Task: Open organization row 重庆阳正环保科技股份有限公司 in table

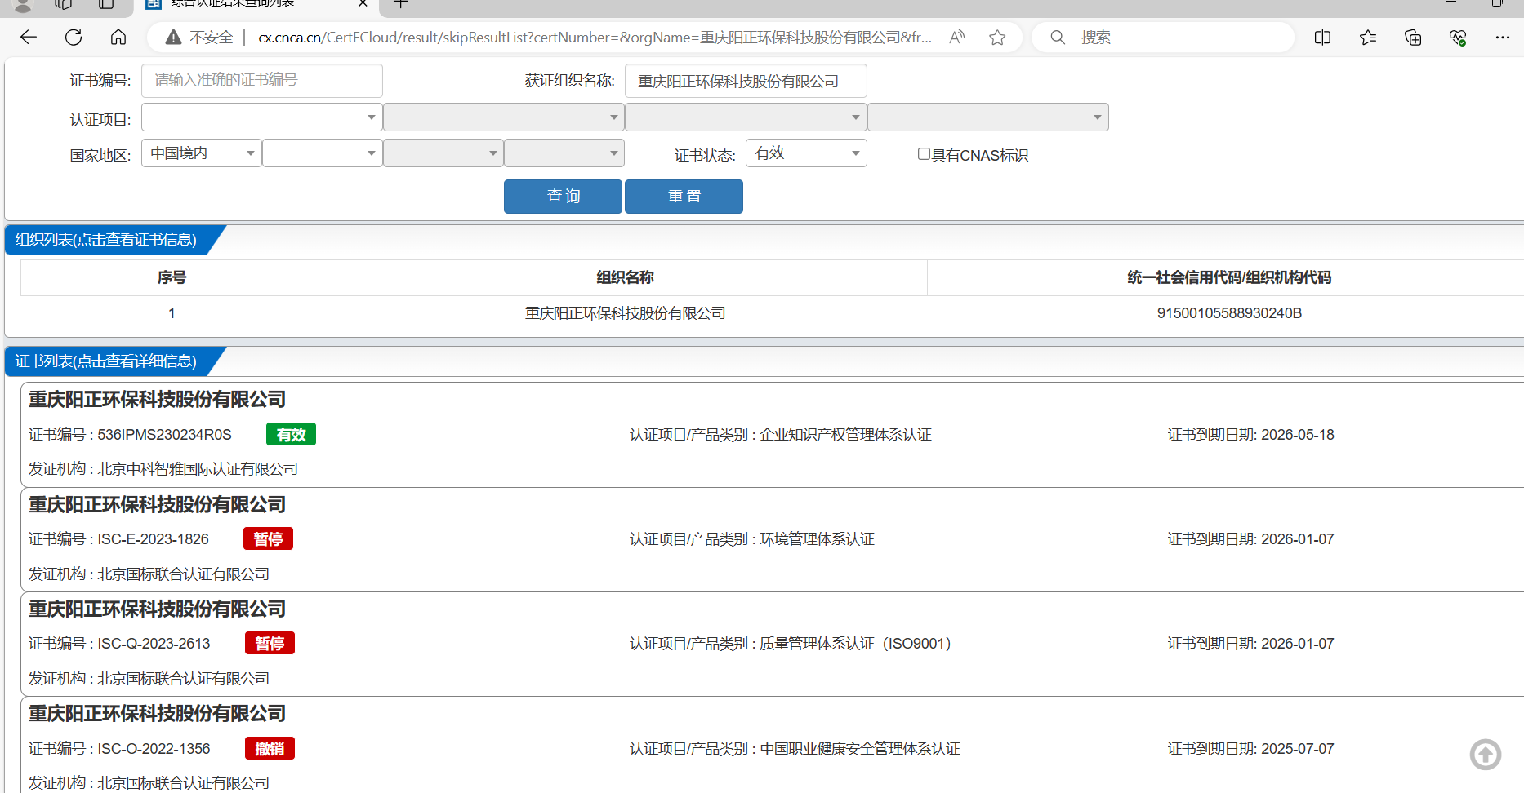Action: coord(625,313)
